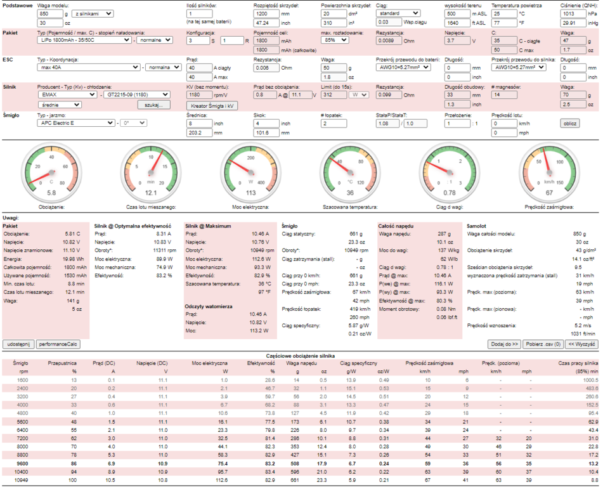Screen dimensions: 603x487
Task: Expand the max 40A ESC type dropdown
Action: point(89,67)
